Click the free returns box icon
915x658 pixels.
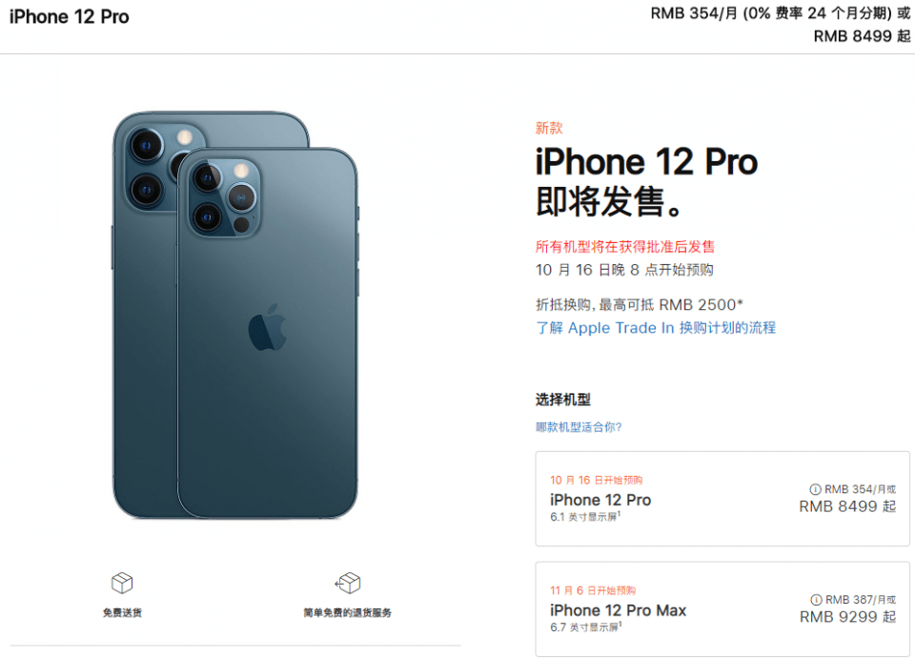tap(348, 582)
